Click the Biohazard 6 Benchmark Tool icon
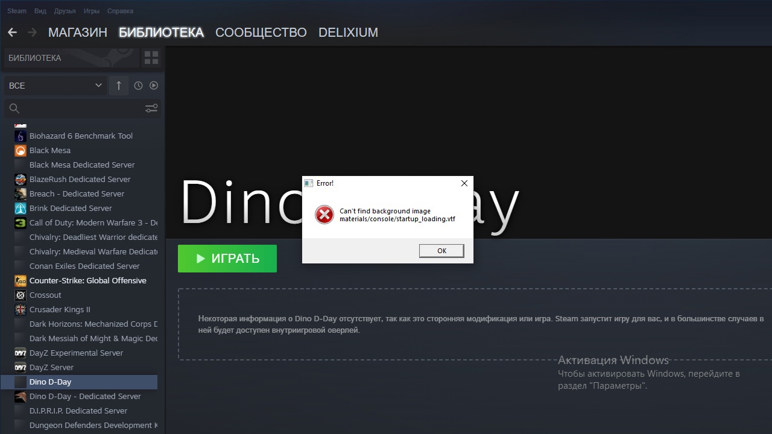The width and height of the screenshot is (772, 434). click(21, 136)
